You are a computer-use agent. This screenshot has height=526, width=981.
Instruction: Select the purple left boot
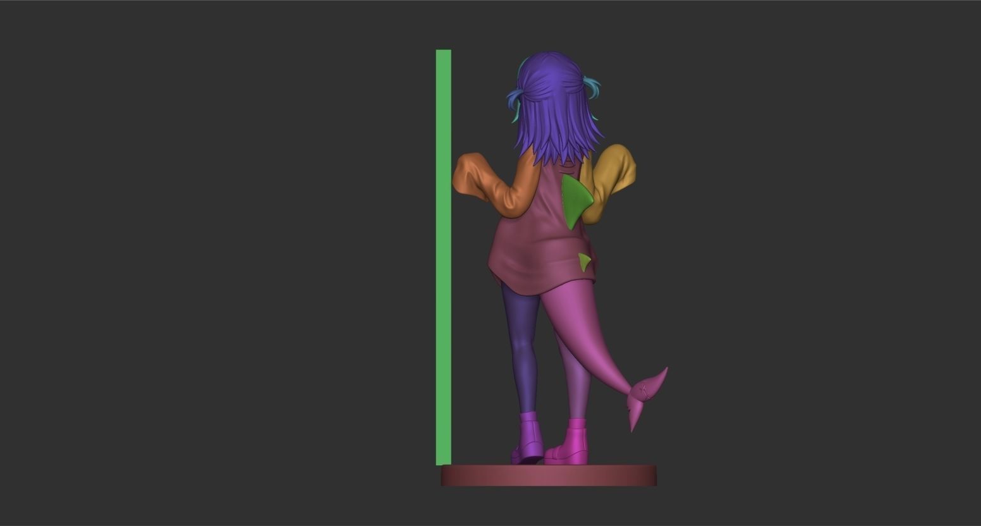pos(528,437)
